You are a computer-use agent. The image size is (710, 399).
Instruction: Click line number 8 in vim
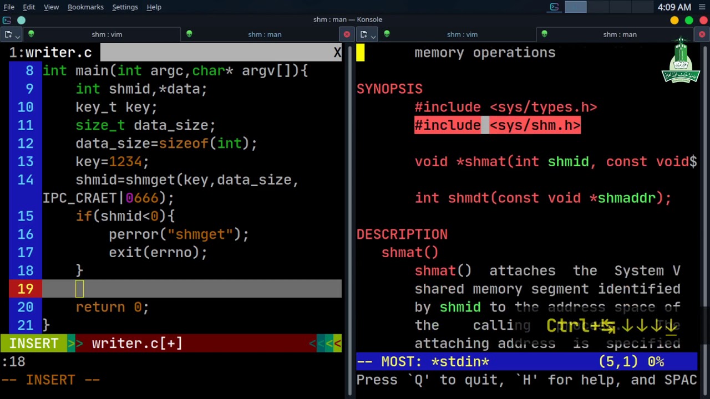(29, 70)
